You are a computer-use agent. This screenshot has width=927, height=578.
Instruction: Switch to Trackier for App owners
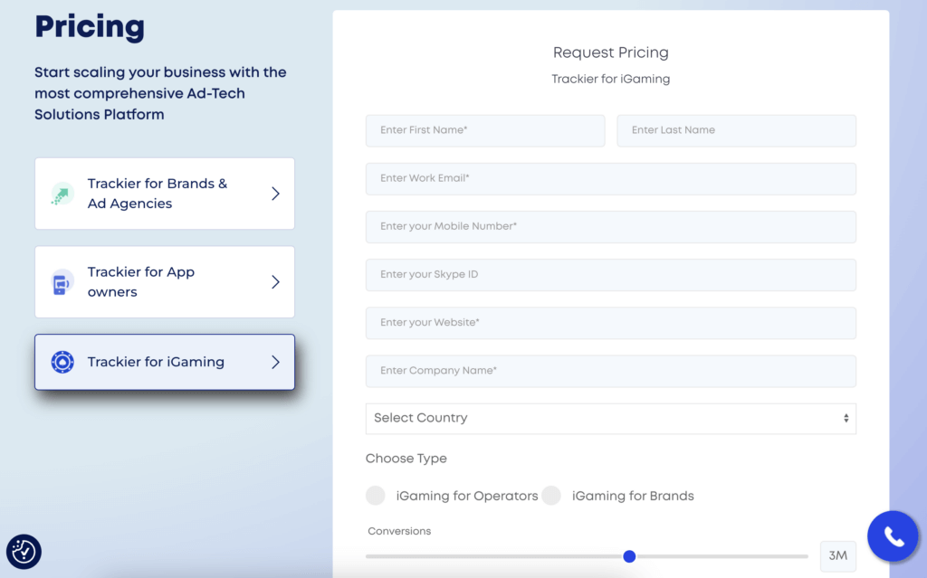click(x=164, y=281)
